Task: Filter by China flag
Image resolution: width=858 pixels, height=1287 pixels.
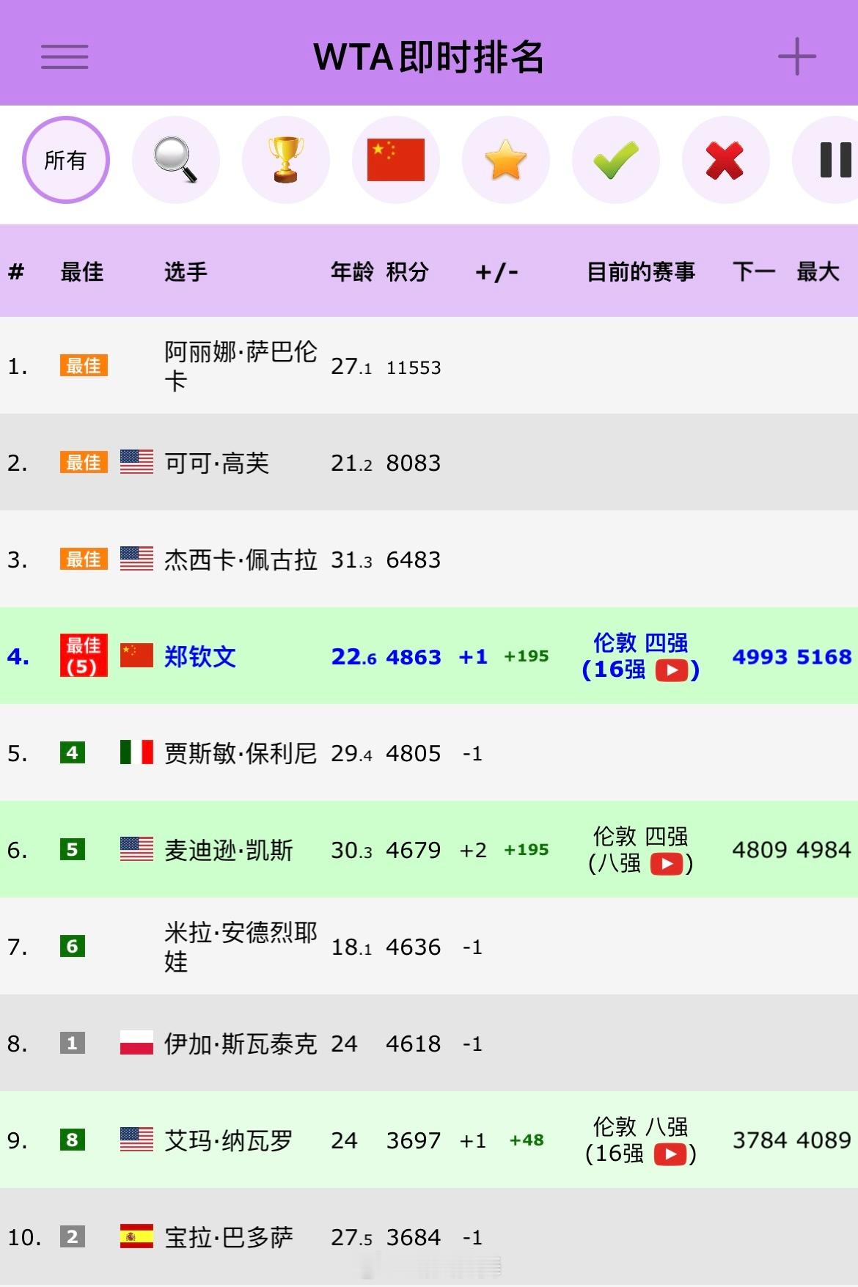Action: 396,160
